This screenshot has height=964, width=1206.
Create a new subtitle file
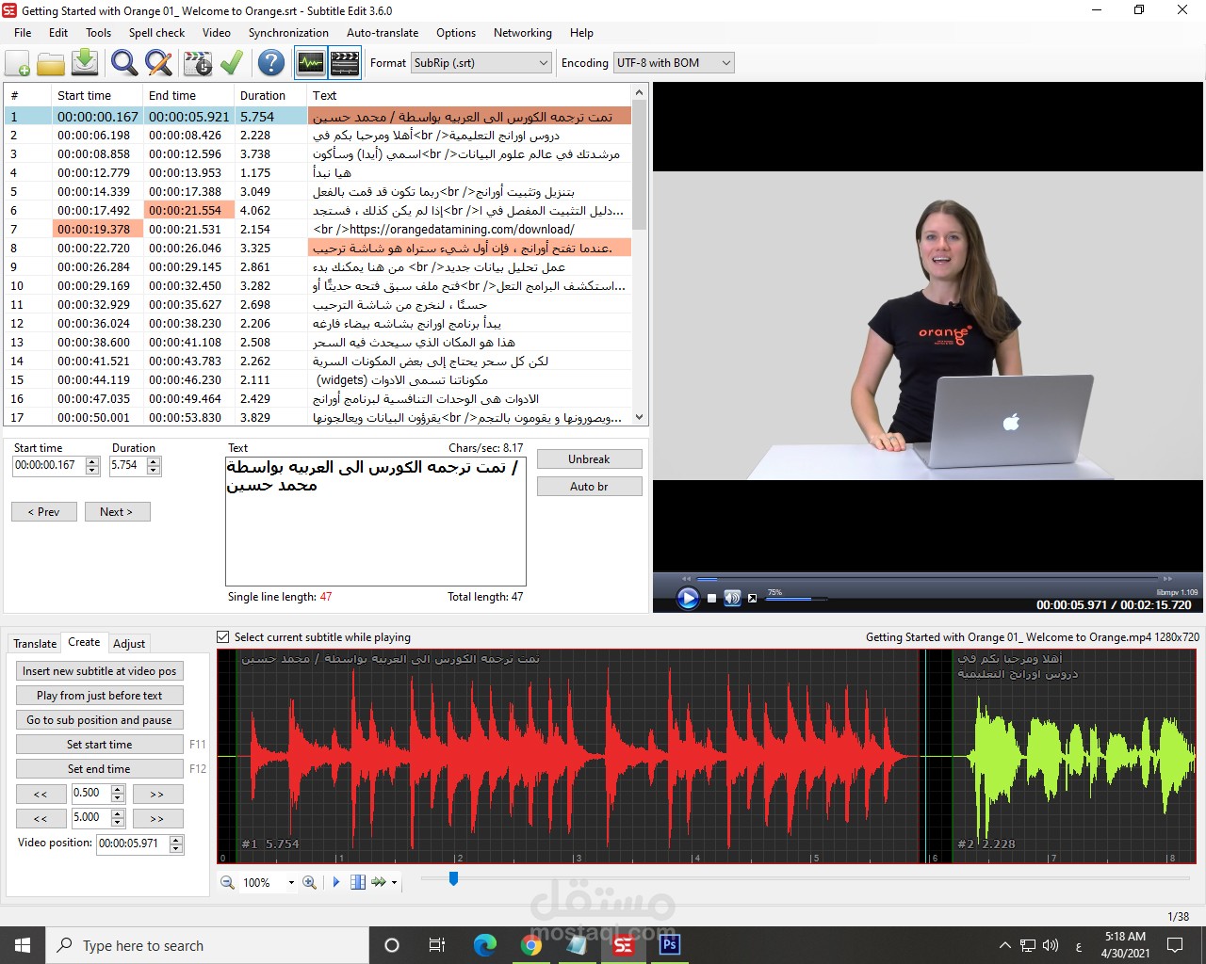pos(17,62)
